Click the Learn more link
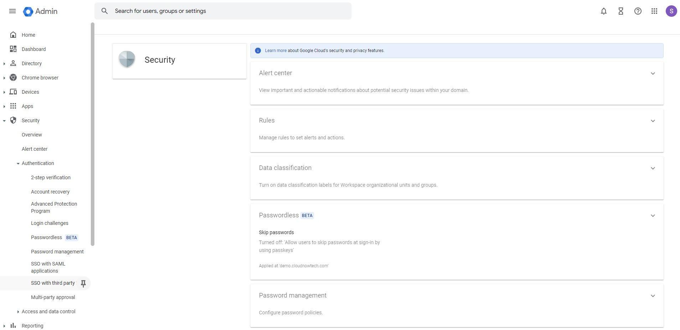The width and height of the screenshot is (680, 330). click(275, 50)
